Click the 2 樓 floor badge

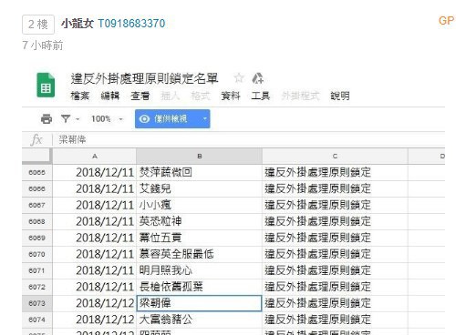click(x=38, y=25)
